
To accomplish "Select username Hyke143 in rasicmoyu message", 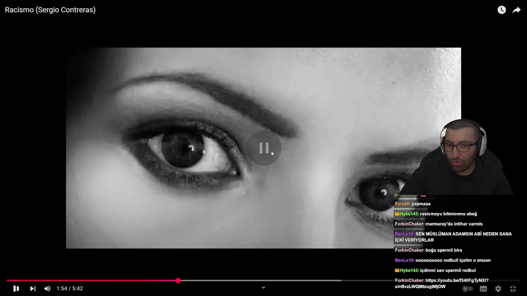I will click(x=409, y=214).
